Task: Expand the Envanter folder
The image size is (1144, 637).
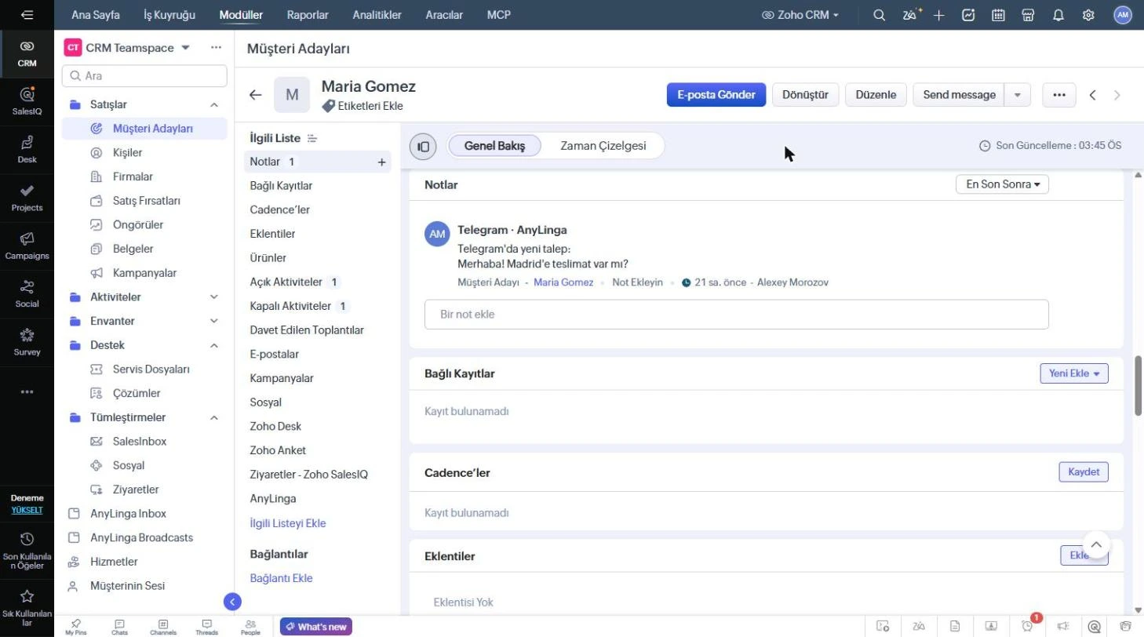Action: [214, 321]
